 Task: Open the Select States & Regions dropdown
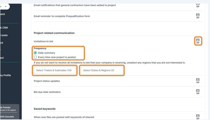(102, 70)
